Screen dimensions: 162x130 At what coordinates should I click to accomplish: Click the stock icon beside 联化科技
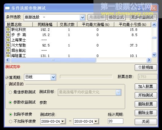(x=8, y=30)
